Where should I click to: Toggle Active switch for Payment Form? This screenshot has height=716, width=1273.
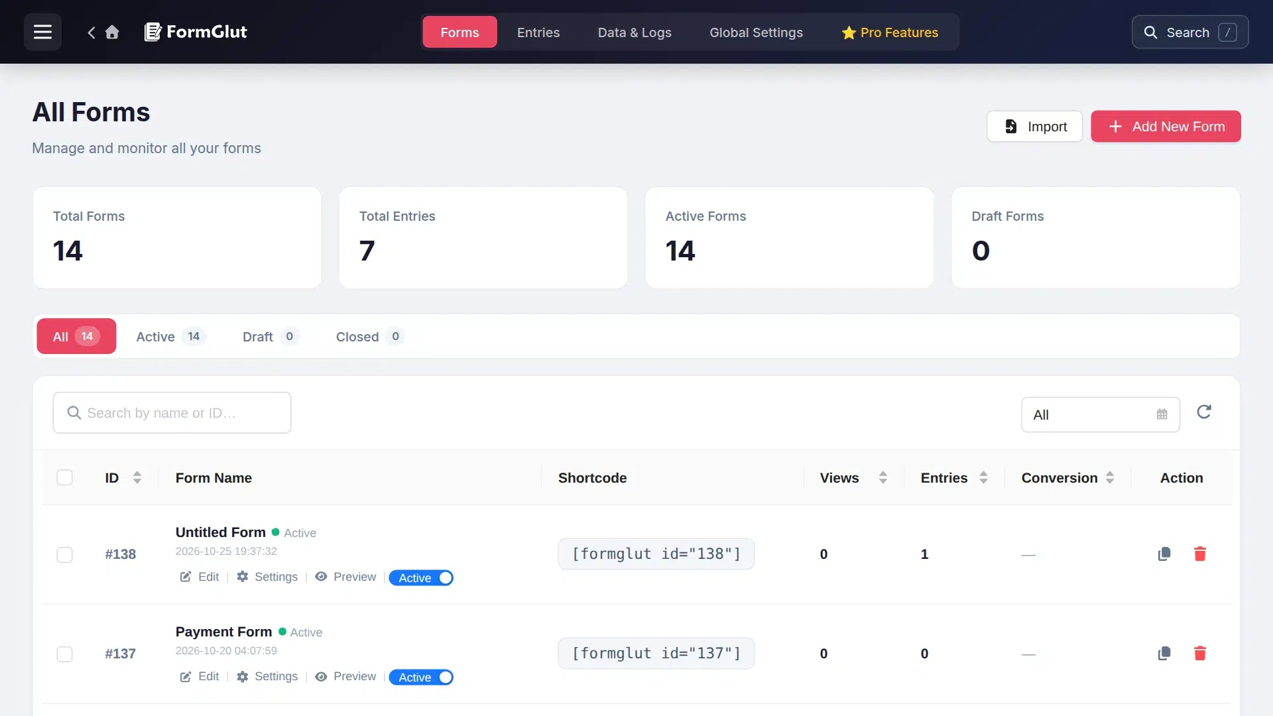pos(421,677)
